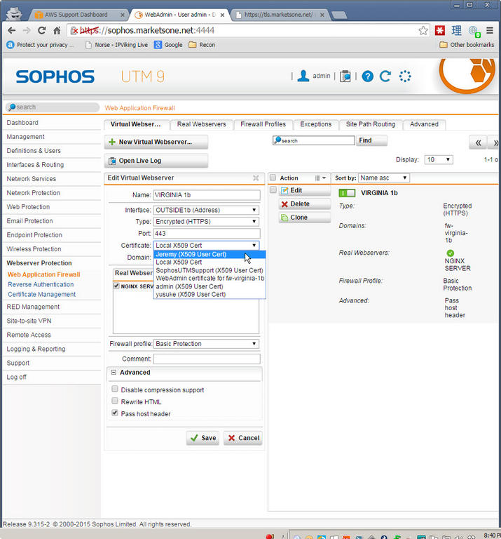The image size is (501, 539).
Task: Open Other bookmarks folder
Action: 467,45
